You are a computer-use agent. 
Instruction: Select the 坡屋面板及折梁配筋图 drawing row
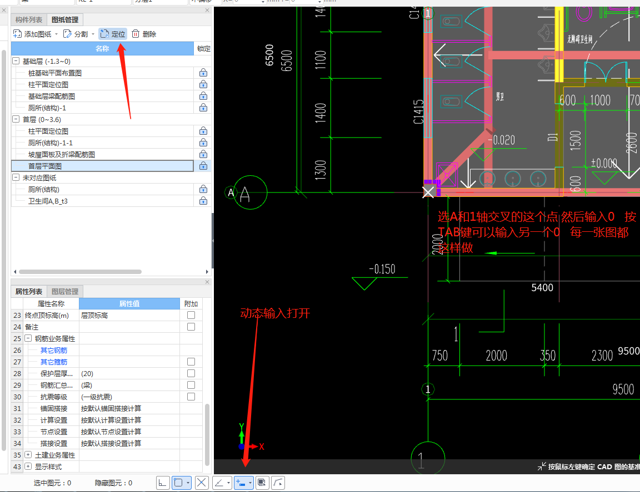(102, 155)
